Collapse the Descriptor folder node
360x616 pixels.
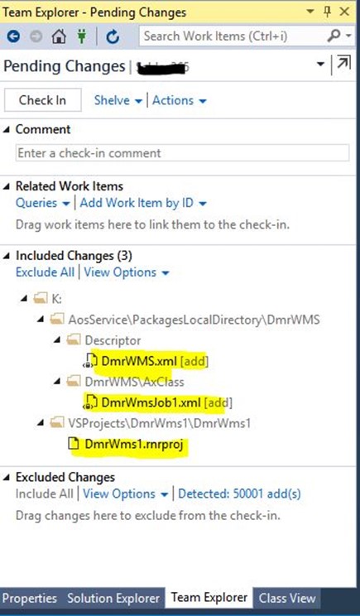(x=58, y=339)
